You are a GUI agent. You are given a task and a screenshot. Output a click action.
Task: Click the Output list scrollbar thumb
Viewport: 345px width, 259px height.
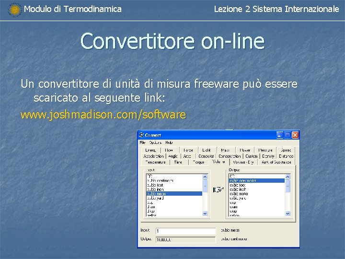pyautogui.click(x=288, y=186)
